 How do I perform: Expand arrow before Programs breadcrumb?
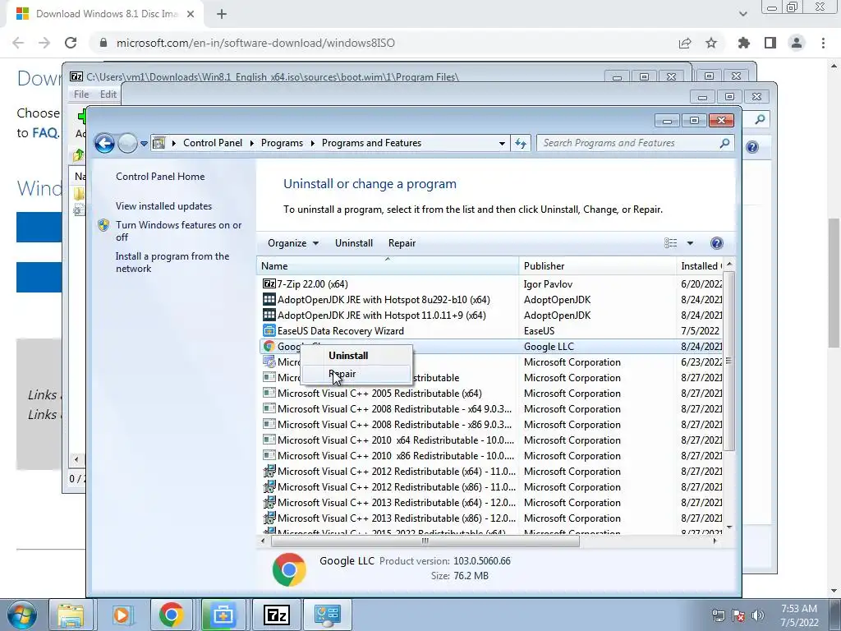click(252, 143)
